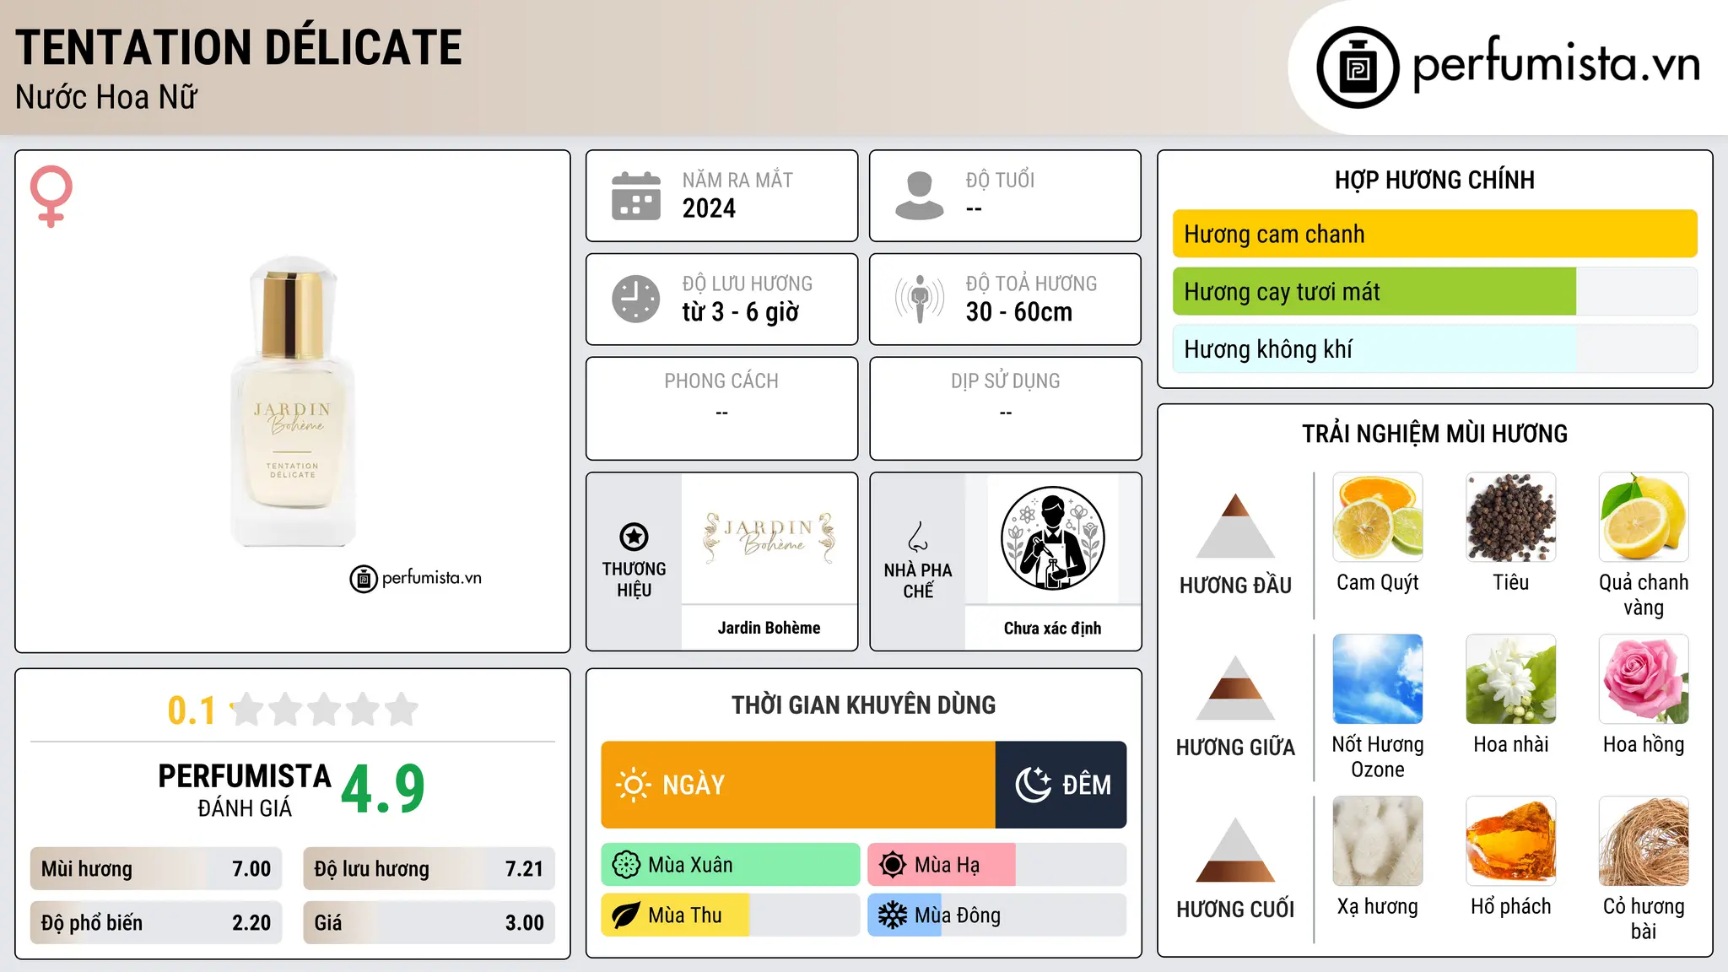This screenshot has width=1728, height=972.
Task: Click the PHONG CÁCH card label
Action: point(721,381)
